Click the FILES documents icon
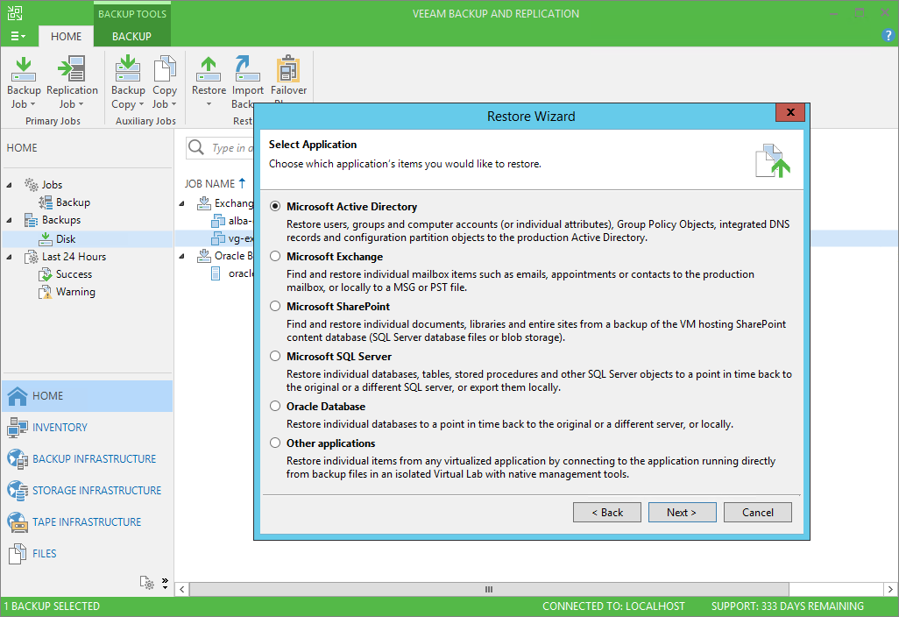Image resolution: width=899 pixels, height=617 pixels. 18,553
